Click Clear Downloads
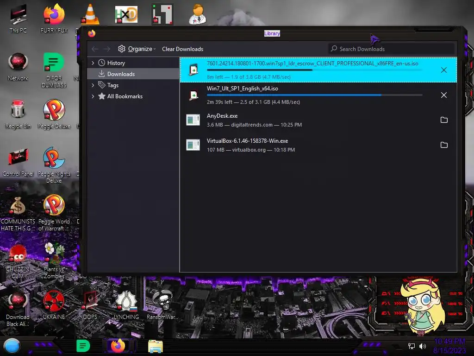Screen dimensions: 474x356 (x=182, y=49)
